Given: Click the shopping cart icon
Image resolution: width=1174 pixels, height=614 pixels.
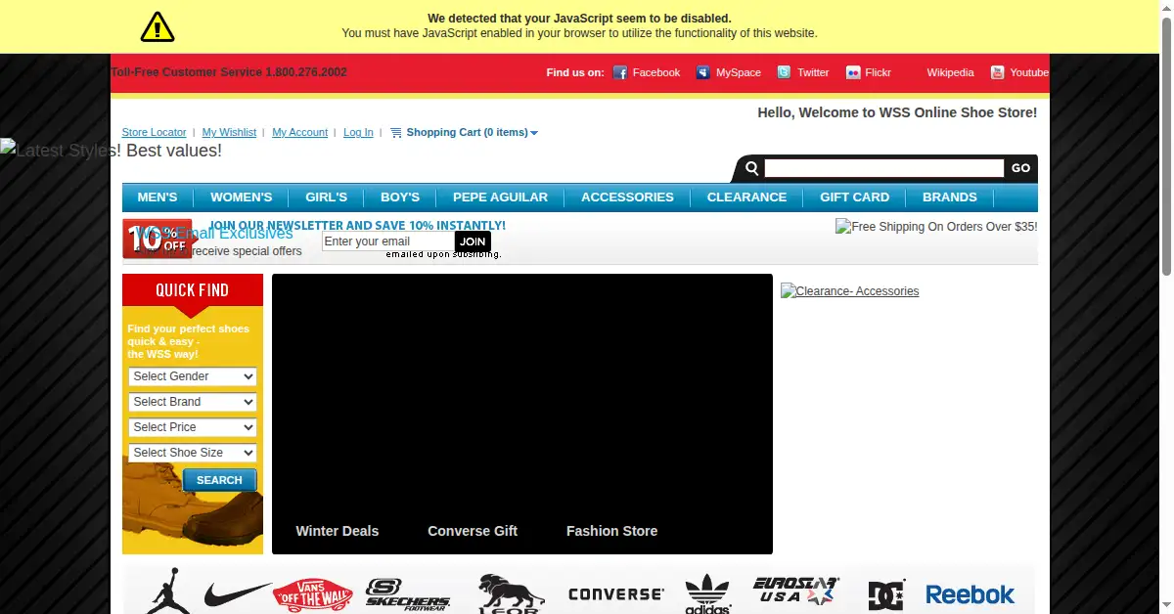Looking at the screenshot, I should [x=395, y=132].
